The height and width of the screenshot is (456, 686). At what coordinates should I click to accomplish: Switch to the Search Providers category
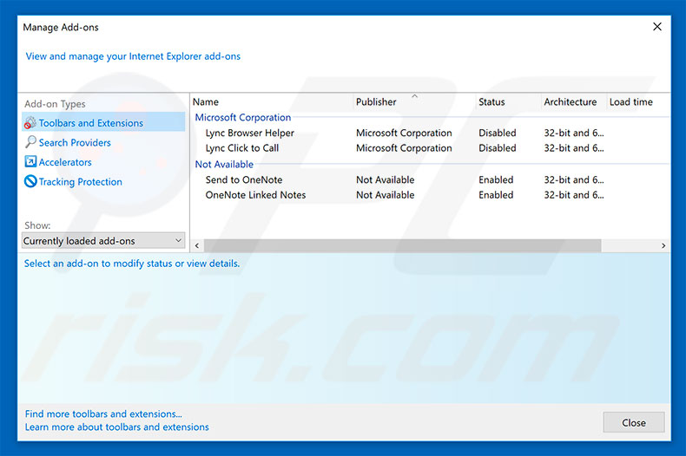pyautogui.click(x=75, y=142)
